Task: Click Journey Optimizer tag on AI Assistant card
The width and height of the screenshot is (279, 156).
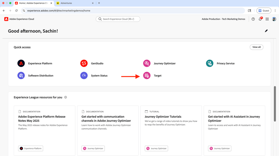Action: [219, 148]
